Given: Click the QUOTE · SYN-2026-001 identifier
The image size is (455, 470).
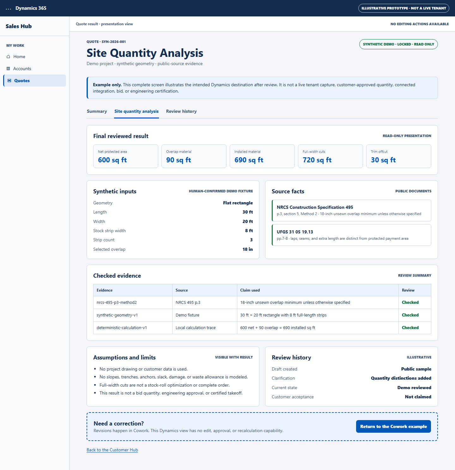Looking at the screenshot, I should (x=106, y=42).
